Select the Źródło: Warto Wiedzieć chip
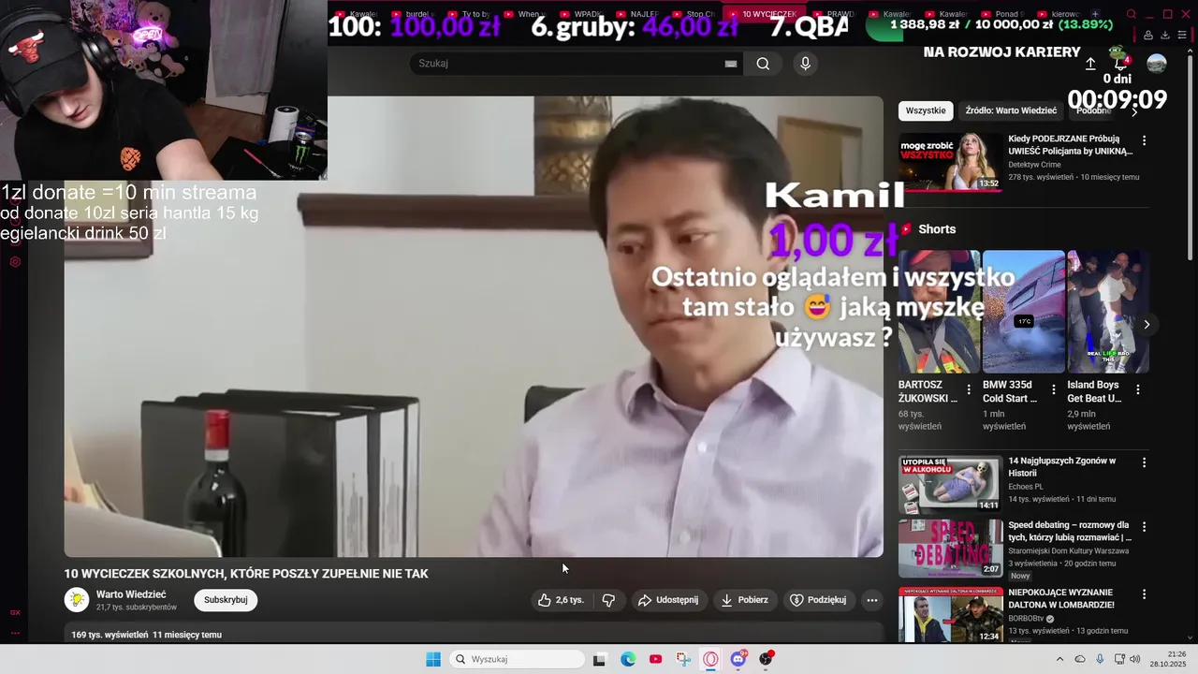 tap(1011, 110)
